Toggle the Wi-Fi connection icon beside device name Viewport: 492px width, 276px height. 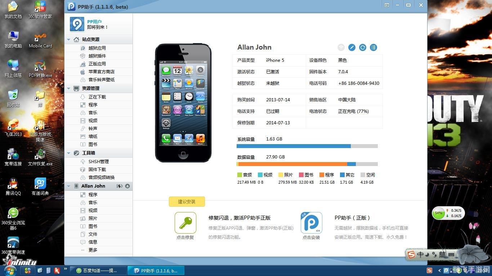click(x=341, y=47)
